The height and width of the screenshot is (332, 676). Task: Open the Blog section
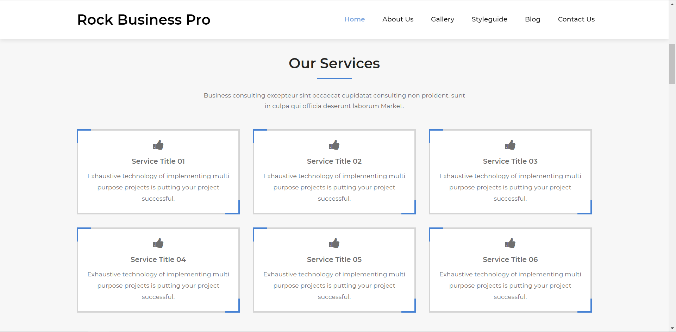pyautogui.click(x=532, y=19)
